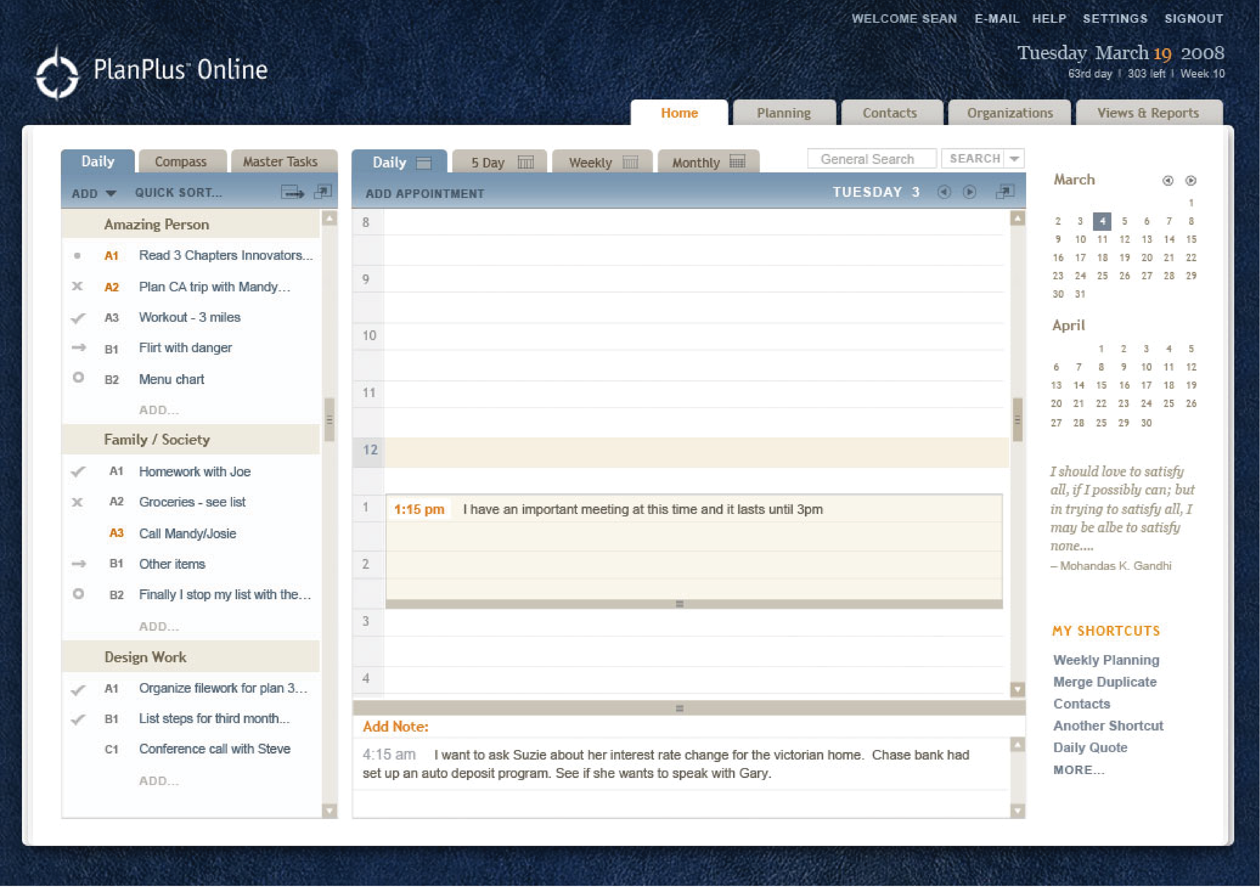1260x887 pixels.
Task: Open E-MAIL link in top bar
Action: [997, 19]
